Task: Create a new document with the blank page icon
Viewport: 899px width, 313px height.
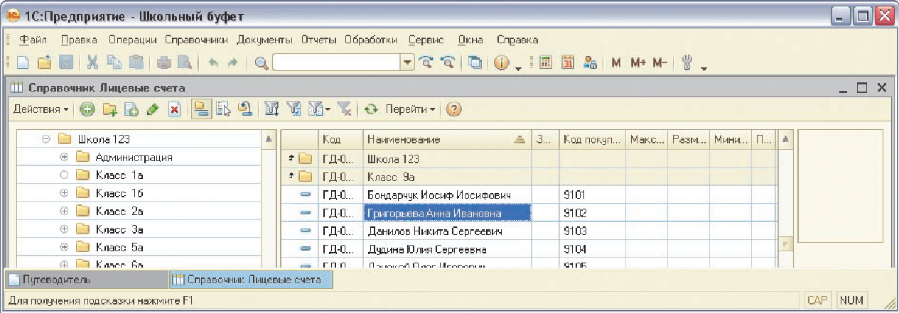Action: [x=23, y=62]
